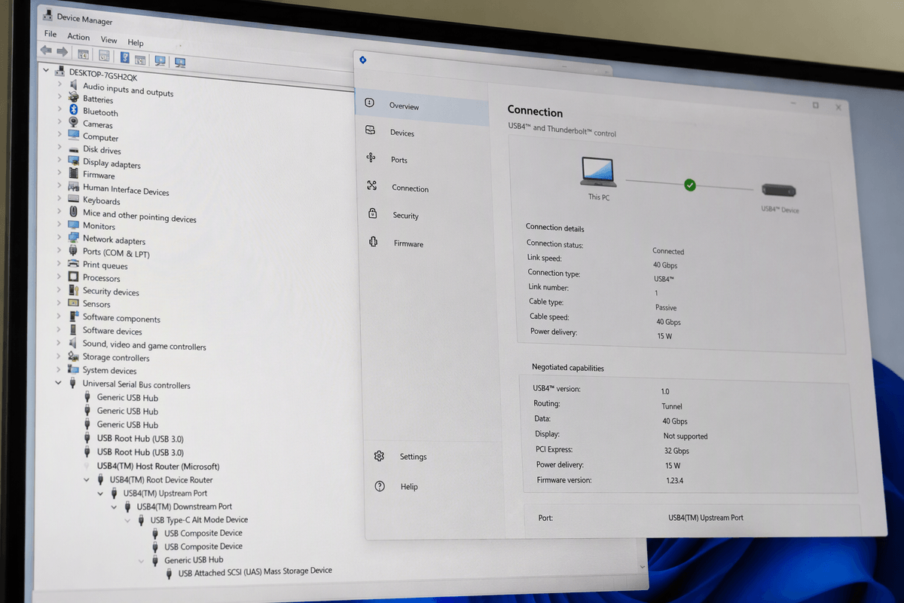Expand the Storage controllers category

point(59,356)
